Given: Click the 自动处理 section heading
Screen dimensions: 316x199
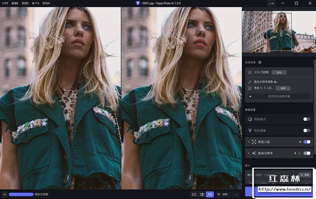Looking at the screenshot, I should 250,62.
